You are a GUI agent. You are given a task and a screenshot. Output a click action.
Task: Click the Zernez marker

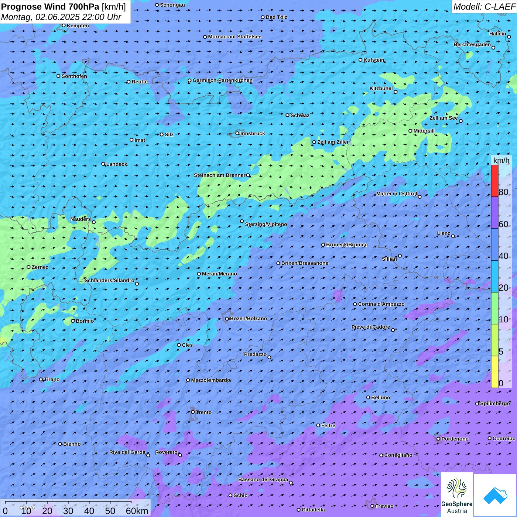28,267
